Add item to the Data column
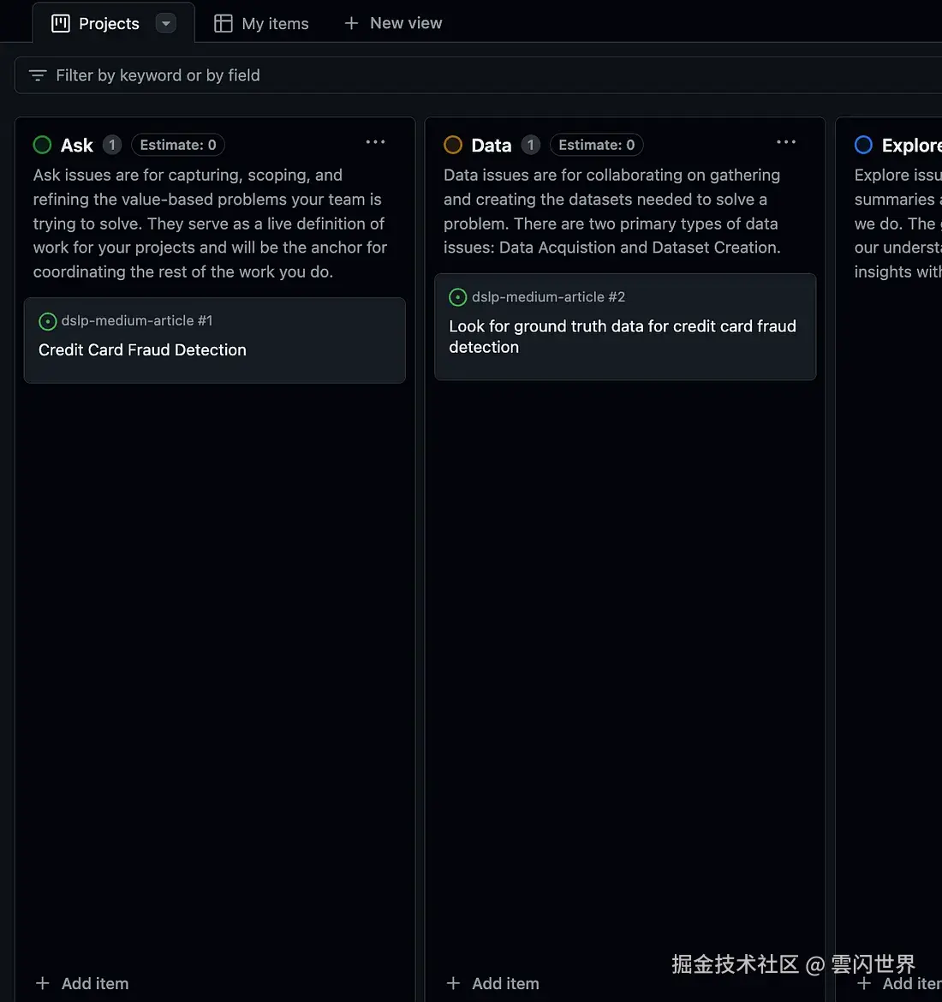This screenshot has height=1002, width=942. 493,983
